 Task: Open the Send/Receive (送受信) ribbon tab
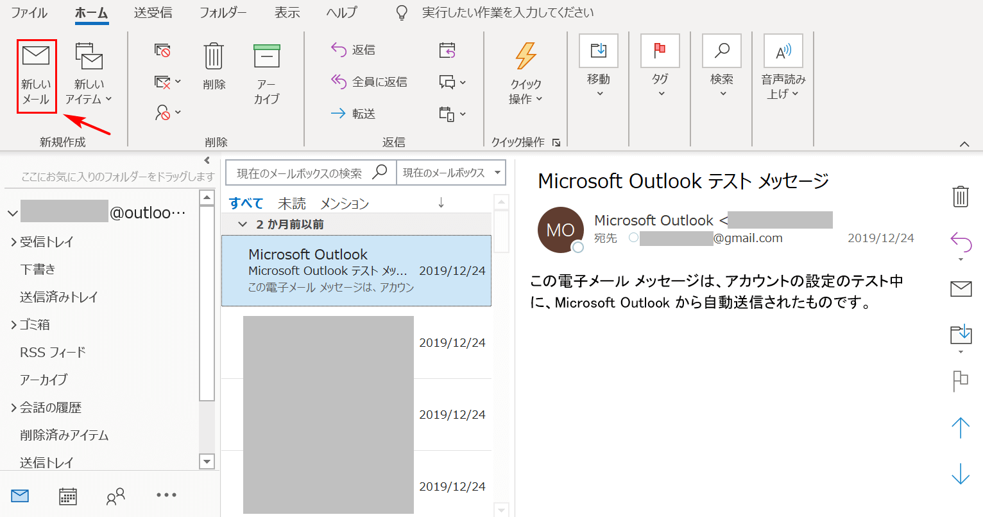(153, 13)
